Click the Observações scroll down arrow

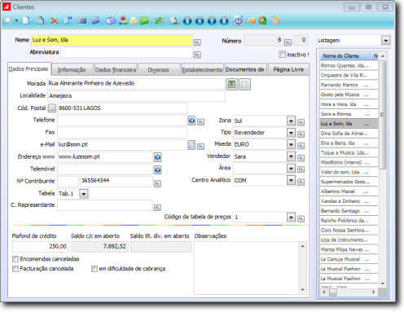pos(302,290)
